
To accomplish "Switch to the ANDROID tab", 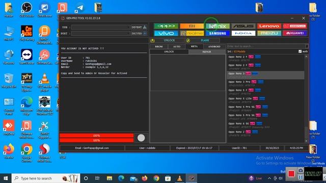I will (x=214, y=46).
